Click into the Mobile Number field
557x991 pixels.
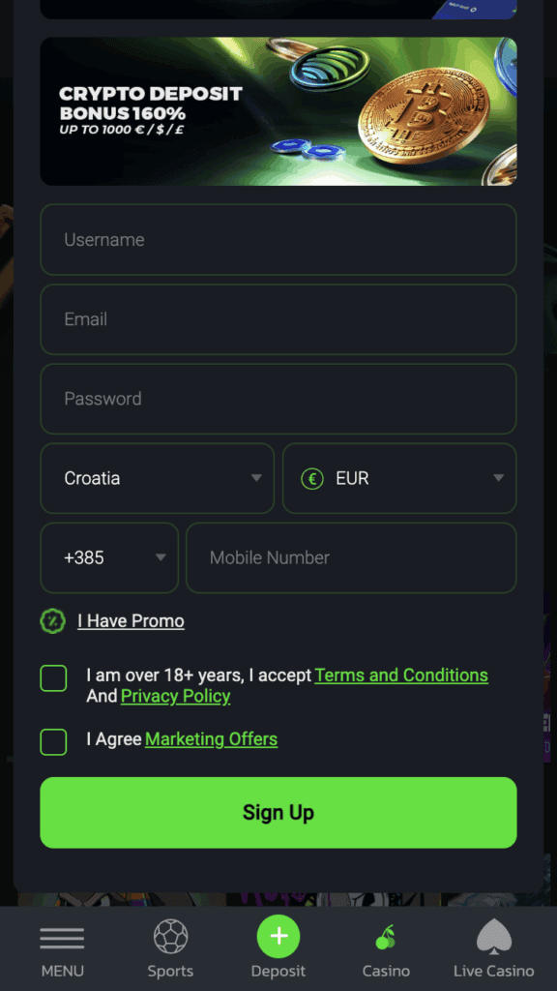coord(351,558)
